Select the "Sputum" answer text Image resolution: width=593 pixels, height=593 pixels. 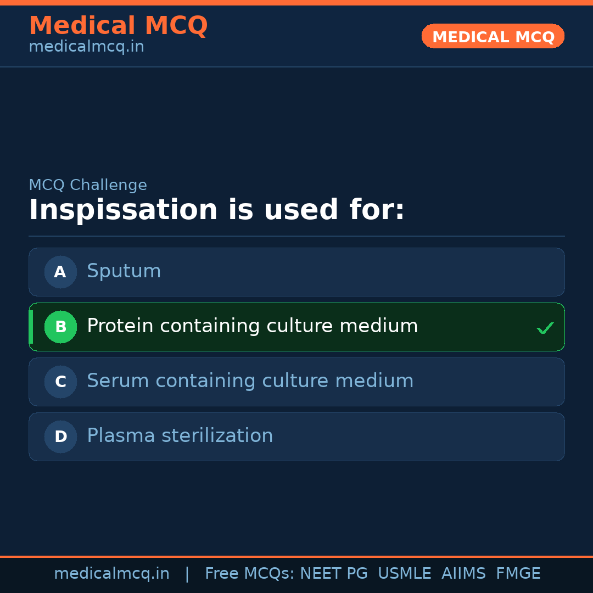124,271
